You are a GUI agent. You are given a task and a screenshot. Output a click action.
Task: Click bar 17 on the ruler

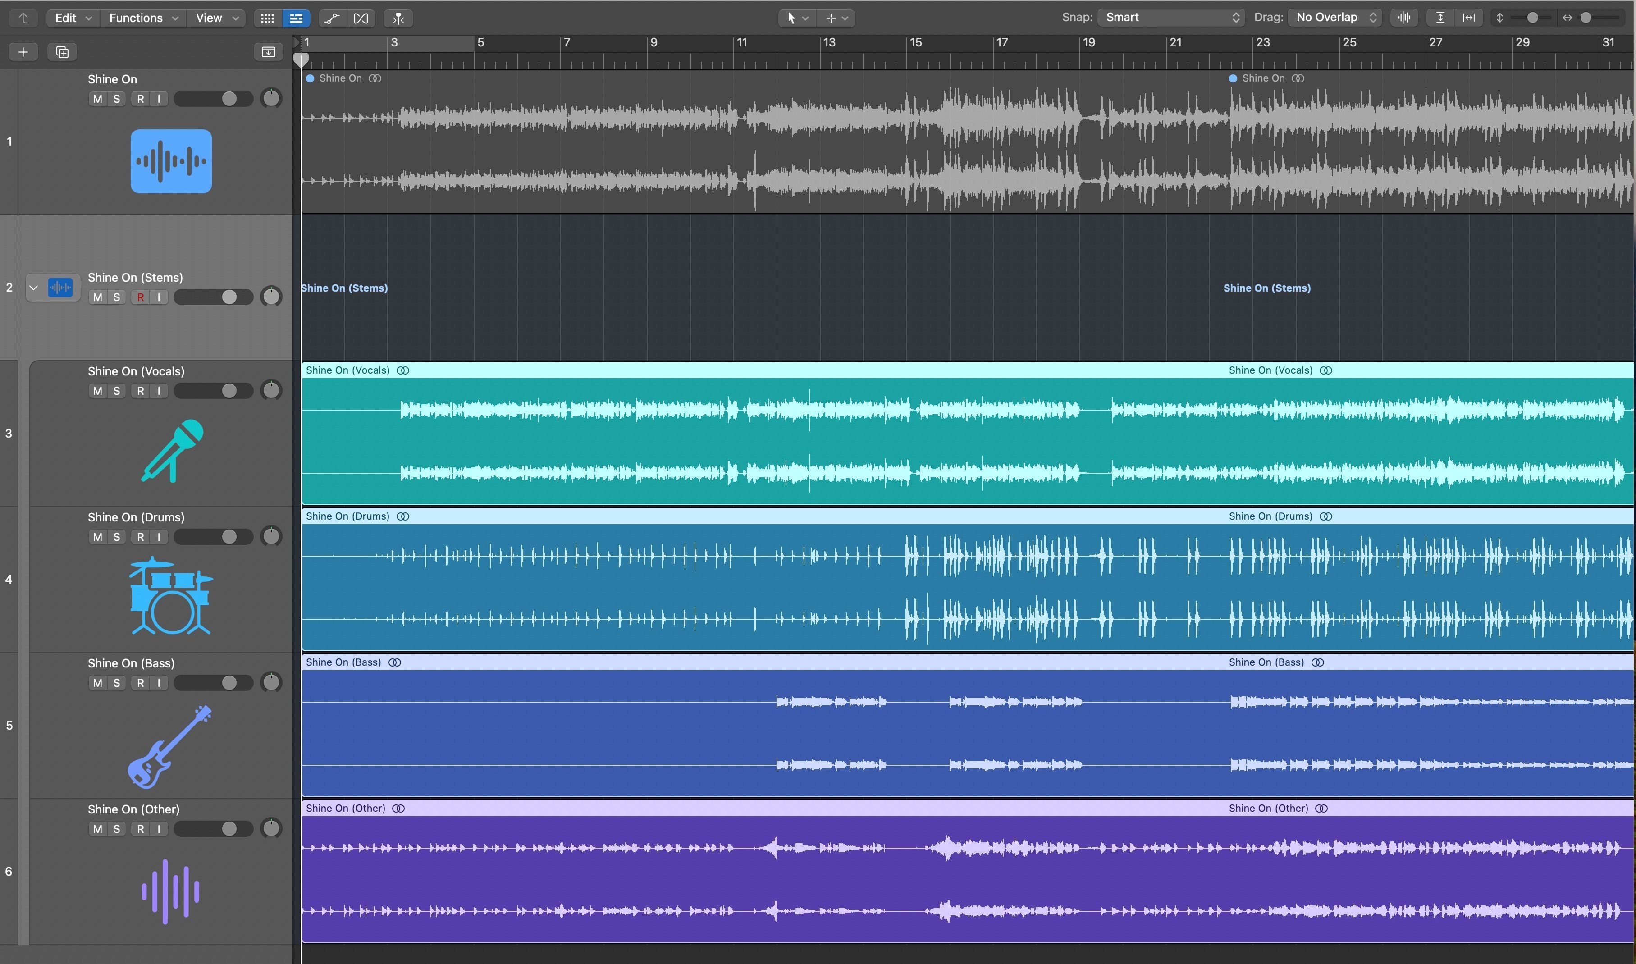pyautogui.click(x=1002, y=43)
